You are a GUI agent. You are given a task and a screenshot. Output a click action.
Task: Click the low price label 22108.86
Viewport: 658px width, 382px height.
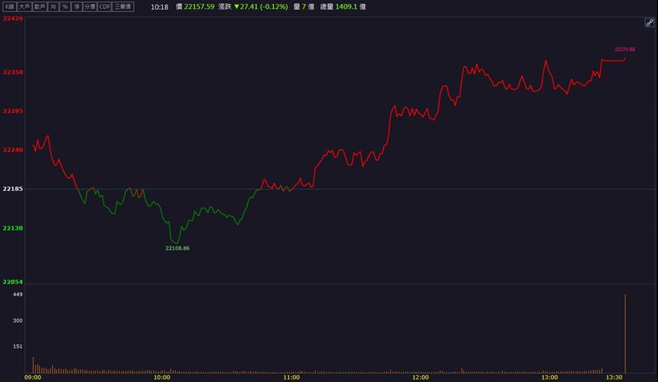(x=177, y=248)
